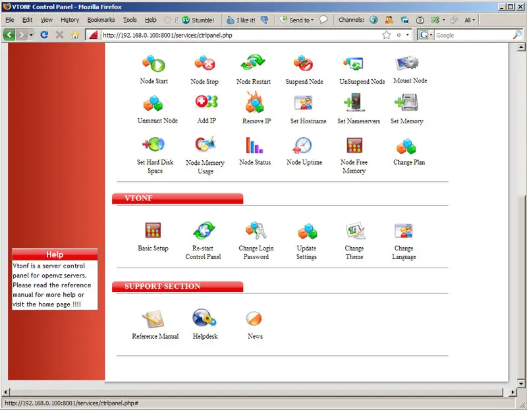
Task: Bookmark this page with the star
Action: [387, 35]
